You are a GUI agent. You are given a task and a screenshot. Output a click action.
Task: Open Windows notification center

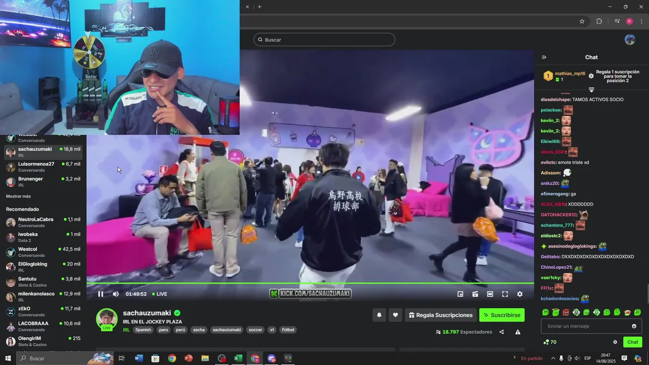tap(624, 358)
